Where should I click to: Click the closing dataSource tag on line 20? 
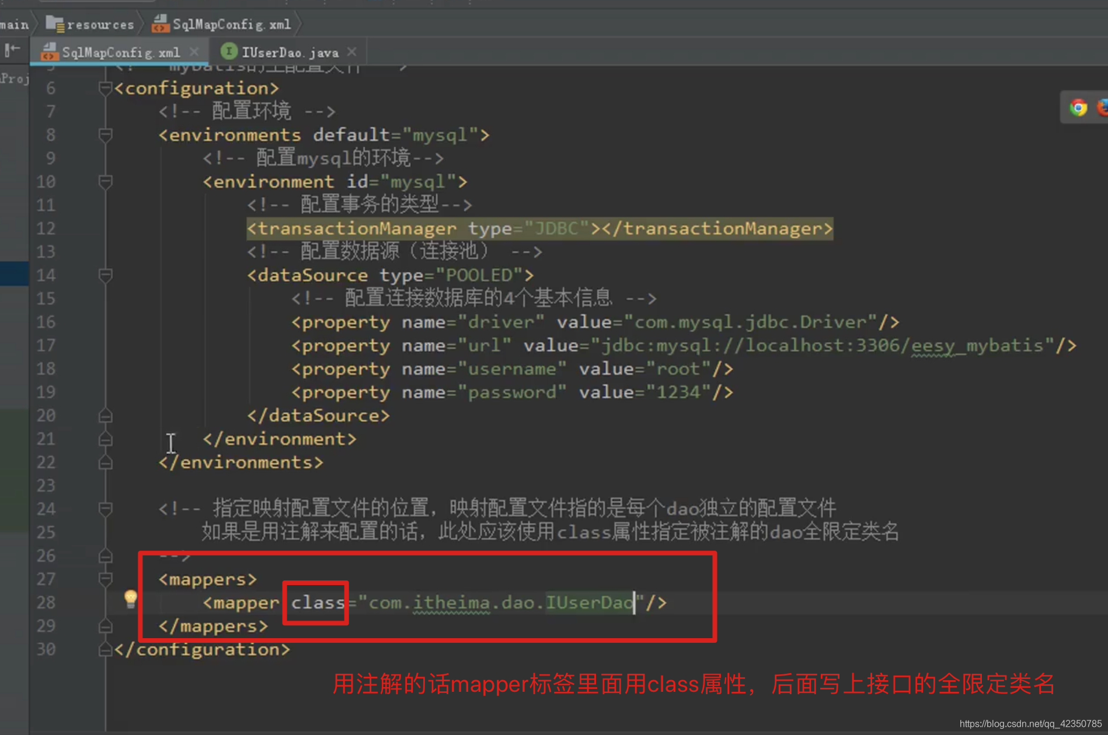coord(318,416)
